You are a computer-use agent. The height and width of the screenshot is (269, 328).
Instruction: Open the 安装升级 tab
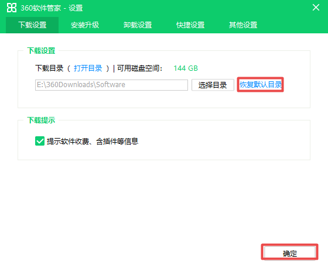point(85,25)
